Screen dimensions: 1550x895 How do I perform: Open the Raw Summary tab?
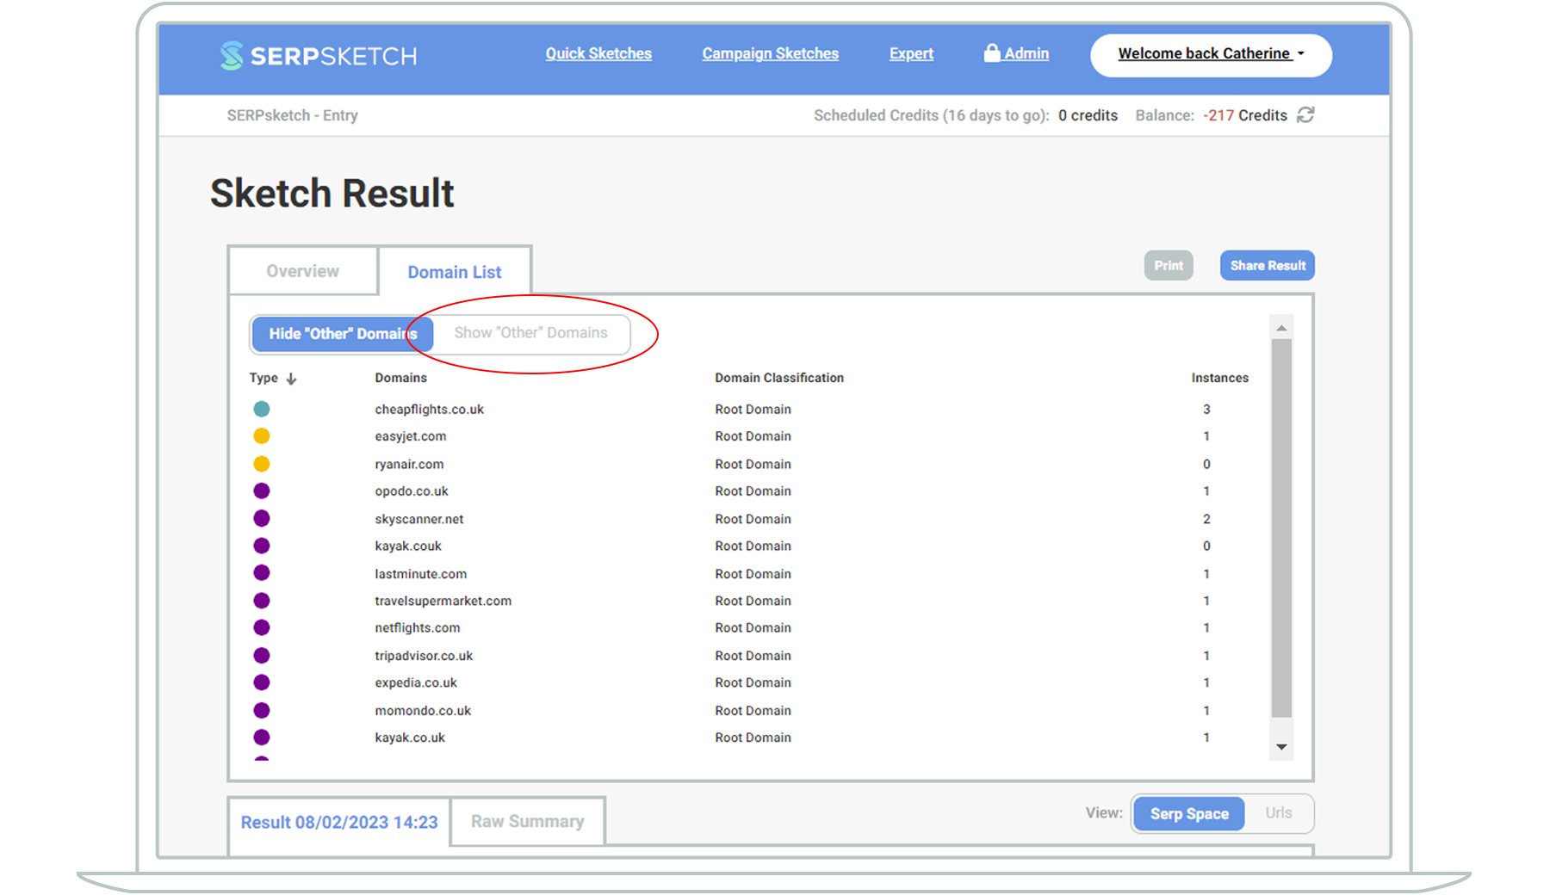coord(527,822)
